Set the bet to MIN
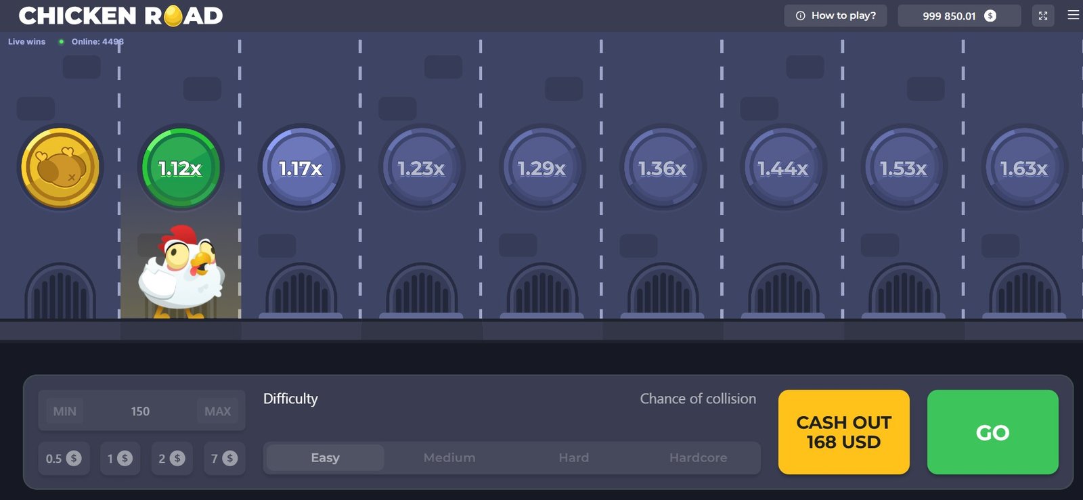 pos(65,411)
